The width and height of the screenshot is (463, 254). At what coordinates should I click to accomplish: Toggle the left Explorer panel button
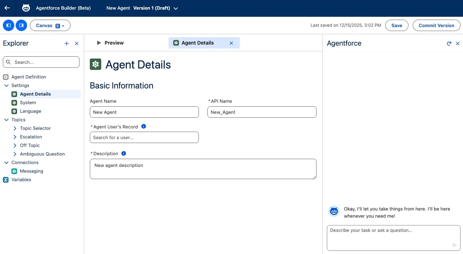click(9, 25)
